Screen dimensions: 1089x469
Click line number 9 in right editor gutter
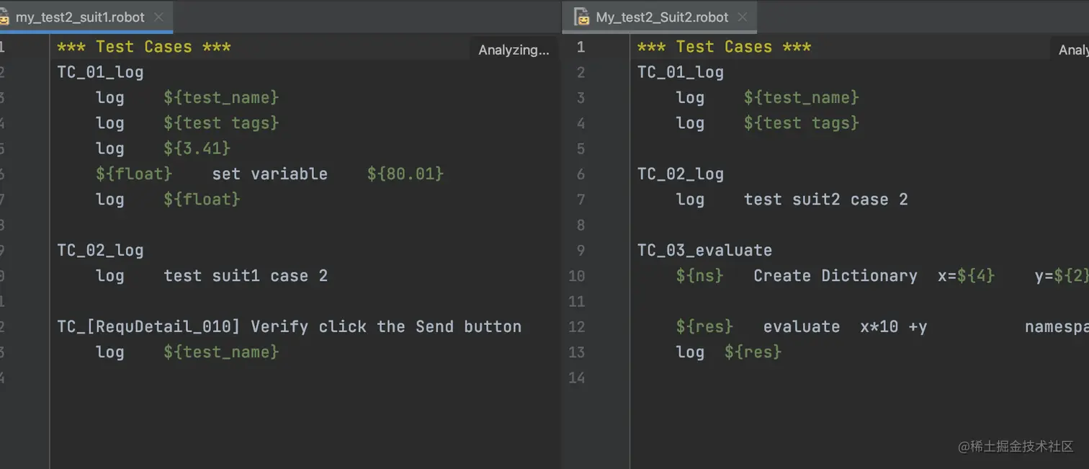coord(581,251)
